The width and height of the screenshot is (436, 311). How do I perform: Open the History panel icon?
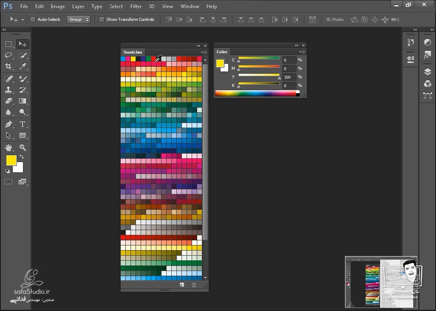(411, 42)
